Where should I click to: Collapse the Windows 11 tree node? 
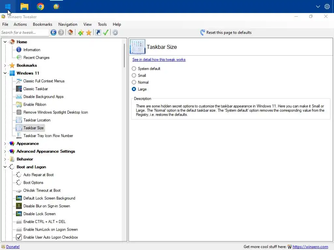(x=5, y=73)
